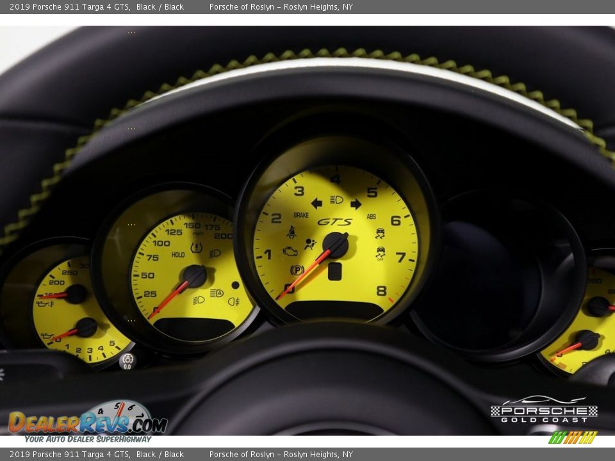Click the parking brake (P) icon
Viewport: 615px width, 461px height.
point(297,270)
